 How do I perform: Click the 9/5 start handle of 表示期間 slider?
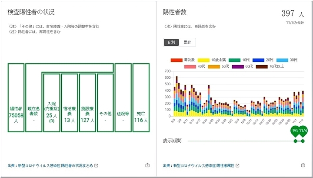point(296,141)
